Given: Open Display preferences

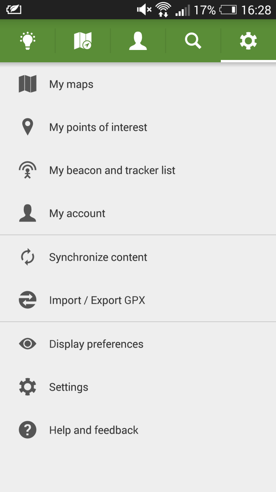Looking at the screenshot, I should tap(96, 344).
